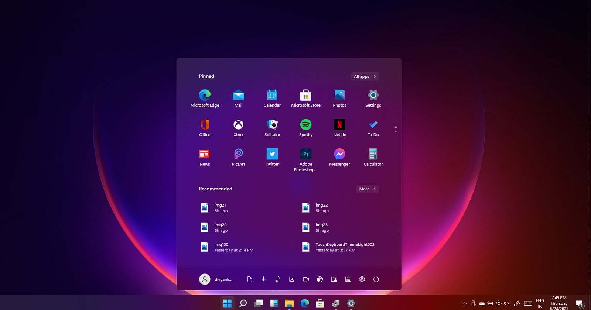The width and height of the screenshot is (591, 310).
Task: Open the Downloads folder shortcut
Action: pos(263,279)
